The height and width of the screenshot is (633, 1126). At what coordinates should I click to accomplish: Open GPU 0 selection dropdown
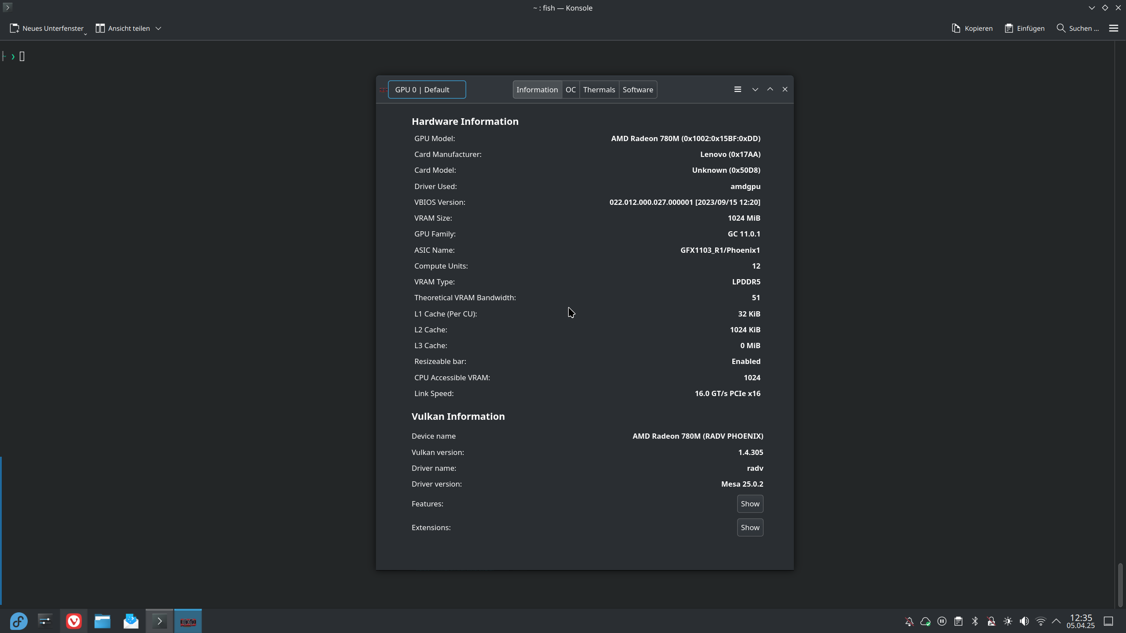[x=426, y=90]
